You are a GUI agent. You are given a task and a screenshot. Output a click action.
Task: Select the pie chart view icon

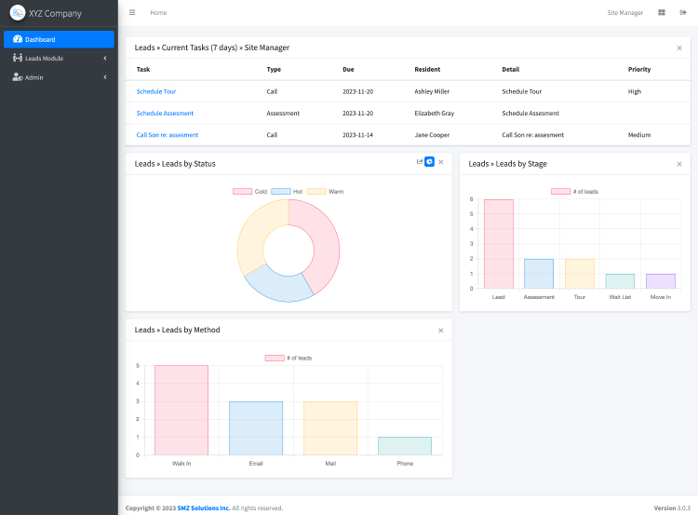(x=429, y=162)
